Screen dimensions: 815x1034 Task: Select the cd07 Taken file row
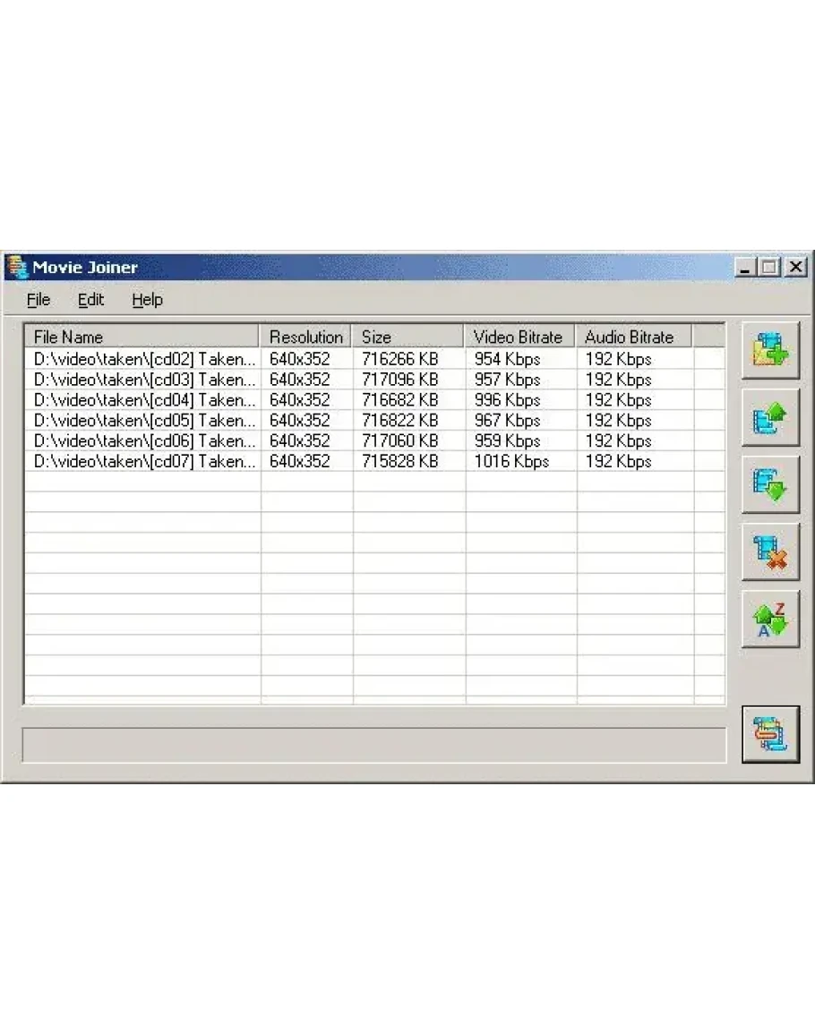143,461
